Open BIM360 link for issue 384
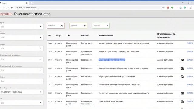Image resolution: width=194 pixels, height=109 pixels. (190, 60)
